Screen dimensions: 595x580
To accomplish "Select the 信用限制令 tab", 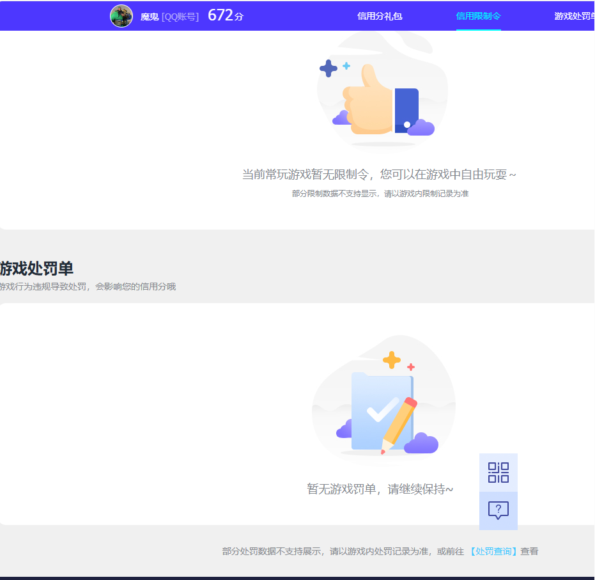I will point(478,16).
